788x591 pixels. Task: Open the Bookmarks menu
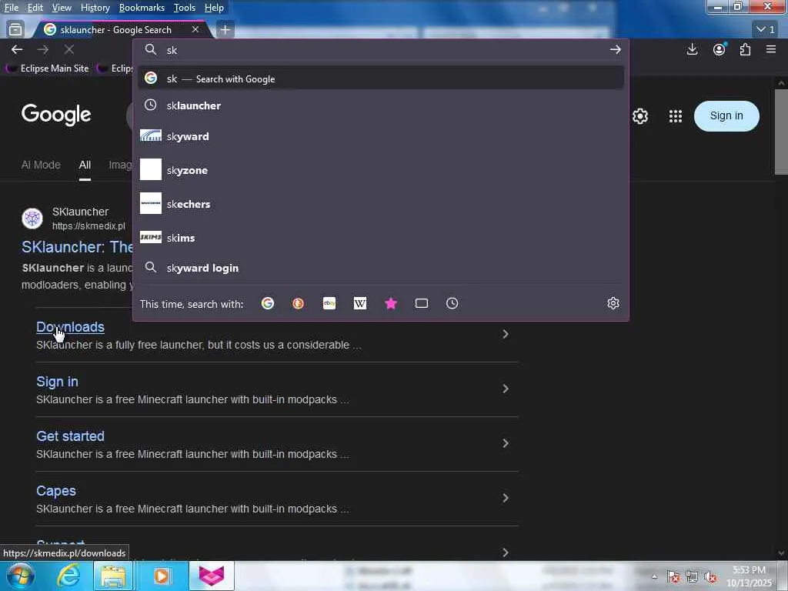tap(142, 8)
